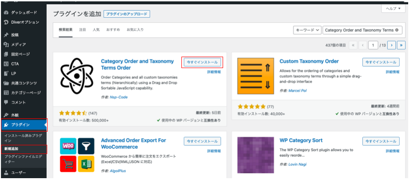Install Custom Taxonomy Order plugin

381,62
